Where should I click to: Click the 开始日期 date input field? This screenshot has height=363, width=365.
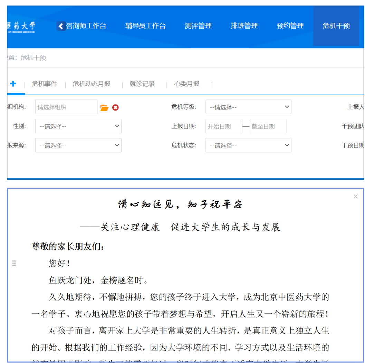pyautogui.click(x=224, y=126)
